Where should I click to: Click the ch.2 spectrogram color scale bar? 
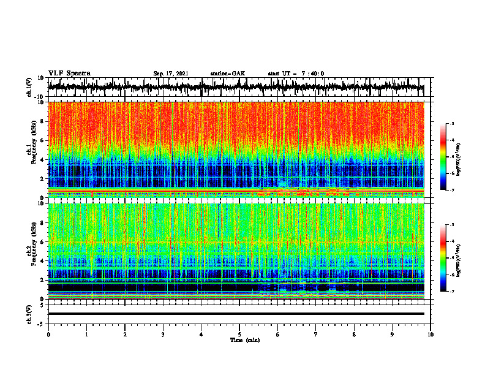[x=443, y=258]
